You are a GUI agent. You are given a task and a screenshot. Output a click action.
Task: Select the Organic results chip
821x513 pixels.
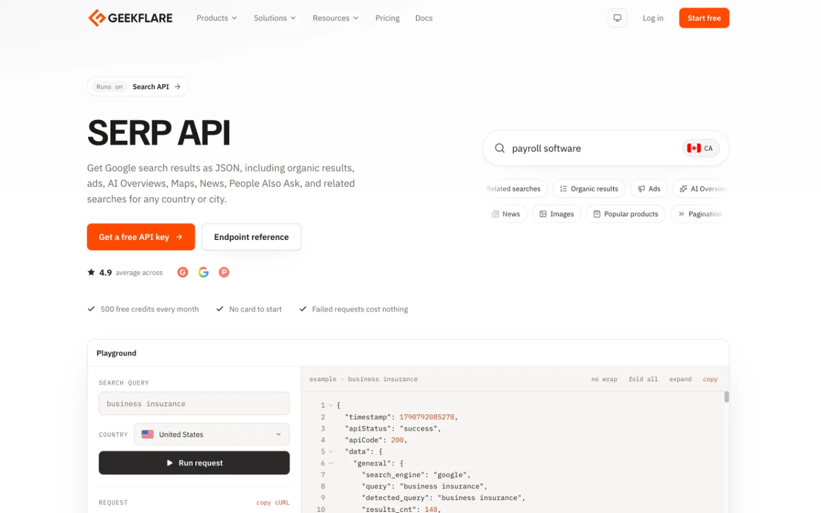[x=589, y=189]
